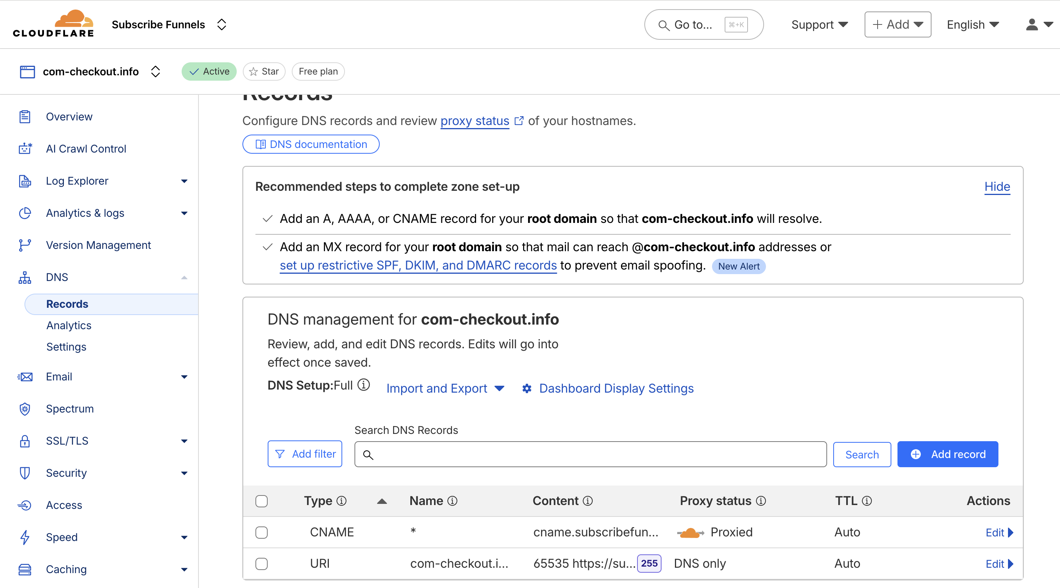Check the URI record checkbox
This screenshot has width=1060, height=588.
(x=261, y=563)
